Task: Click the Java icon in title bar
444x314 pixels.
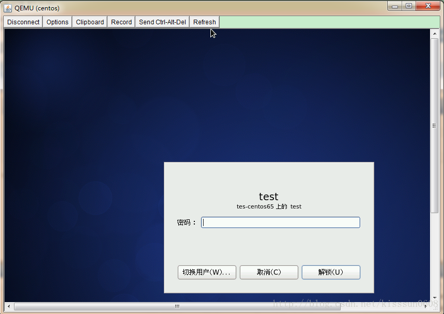Action: (8, 8)
